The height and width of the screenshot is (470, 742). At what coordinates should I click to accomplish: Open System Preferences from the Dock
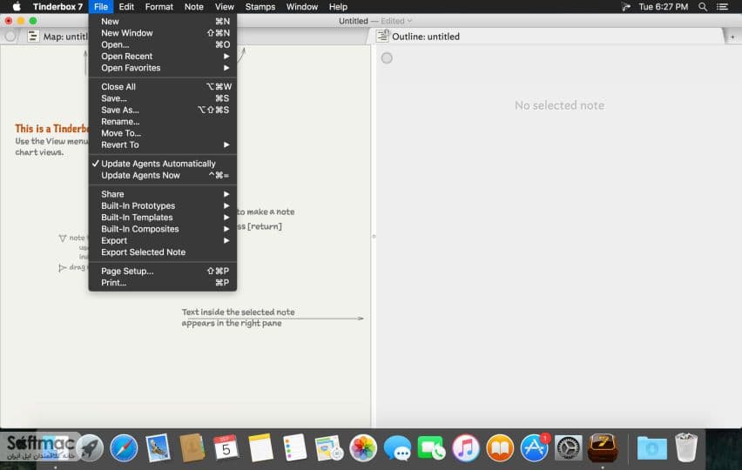[x=569, y=447]
